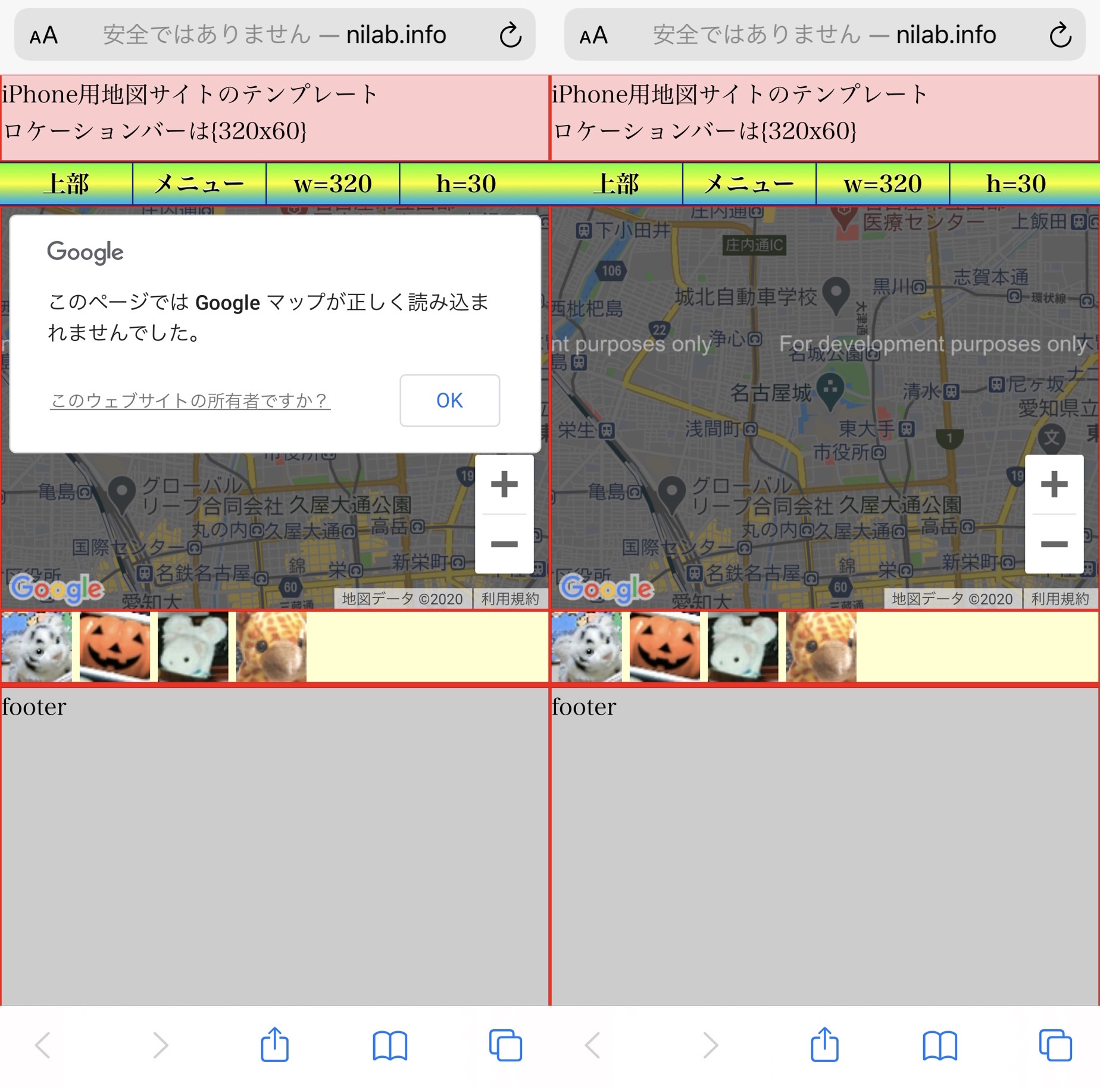The height and width of the screenshot is (1087, 1100).
Task: Click the グローバルリープ合同会社 pin on right map
Action: 672,495
